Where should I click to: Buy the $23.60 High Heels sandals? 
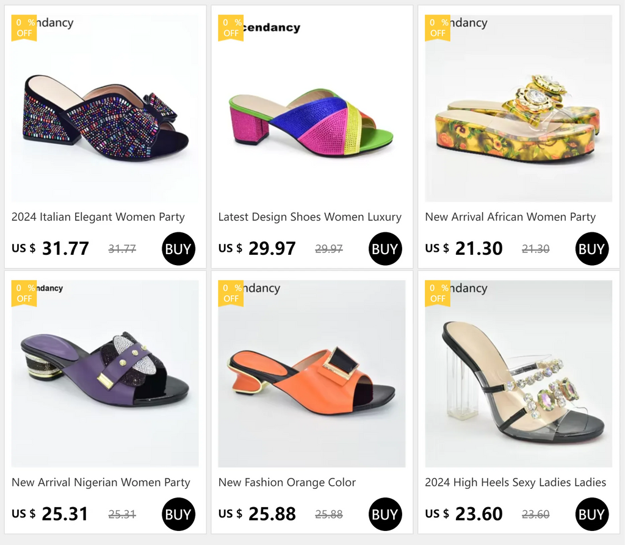pyautogui.click(x=591, y=514)
